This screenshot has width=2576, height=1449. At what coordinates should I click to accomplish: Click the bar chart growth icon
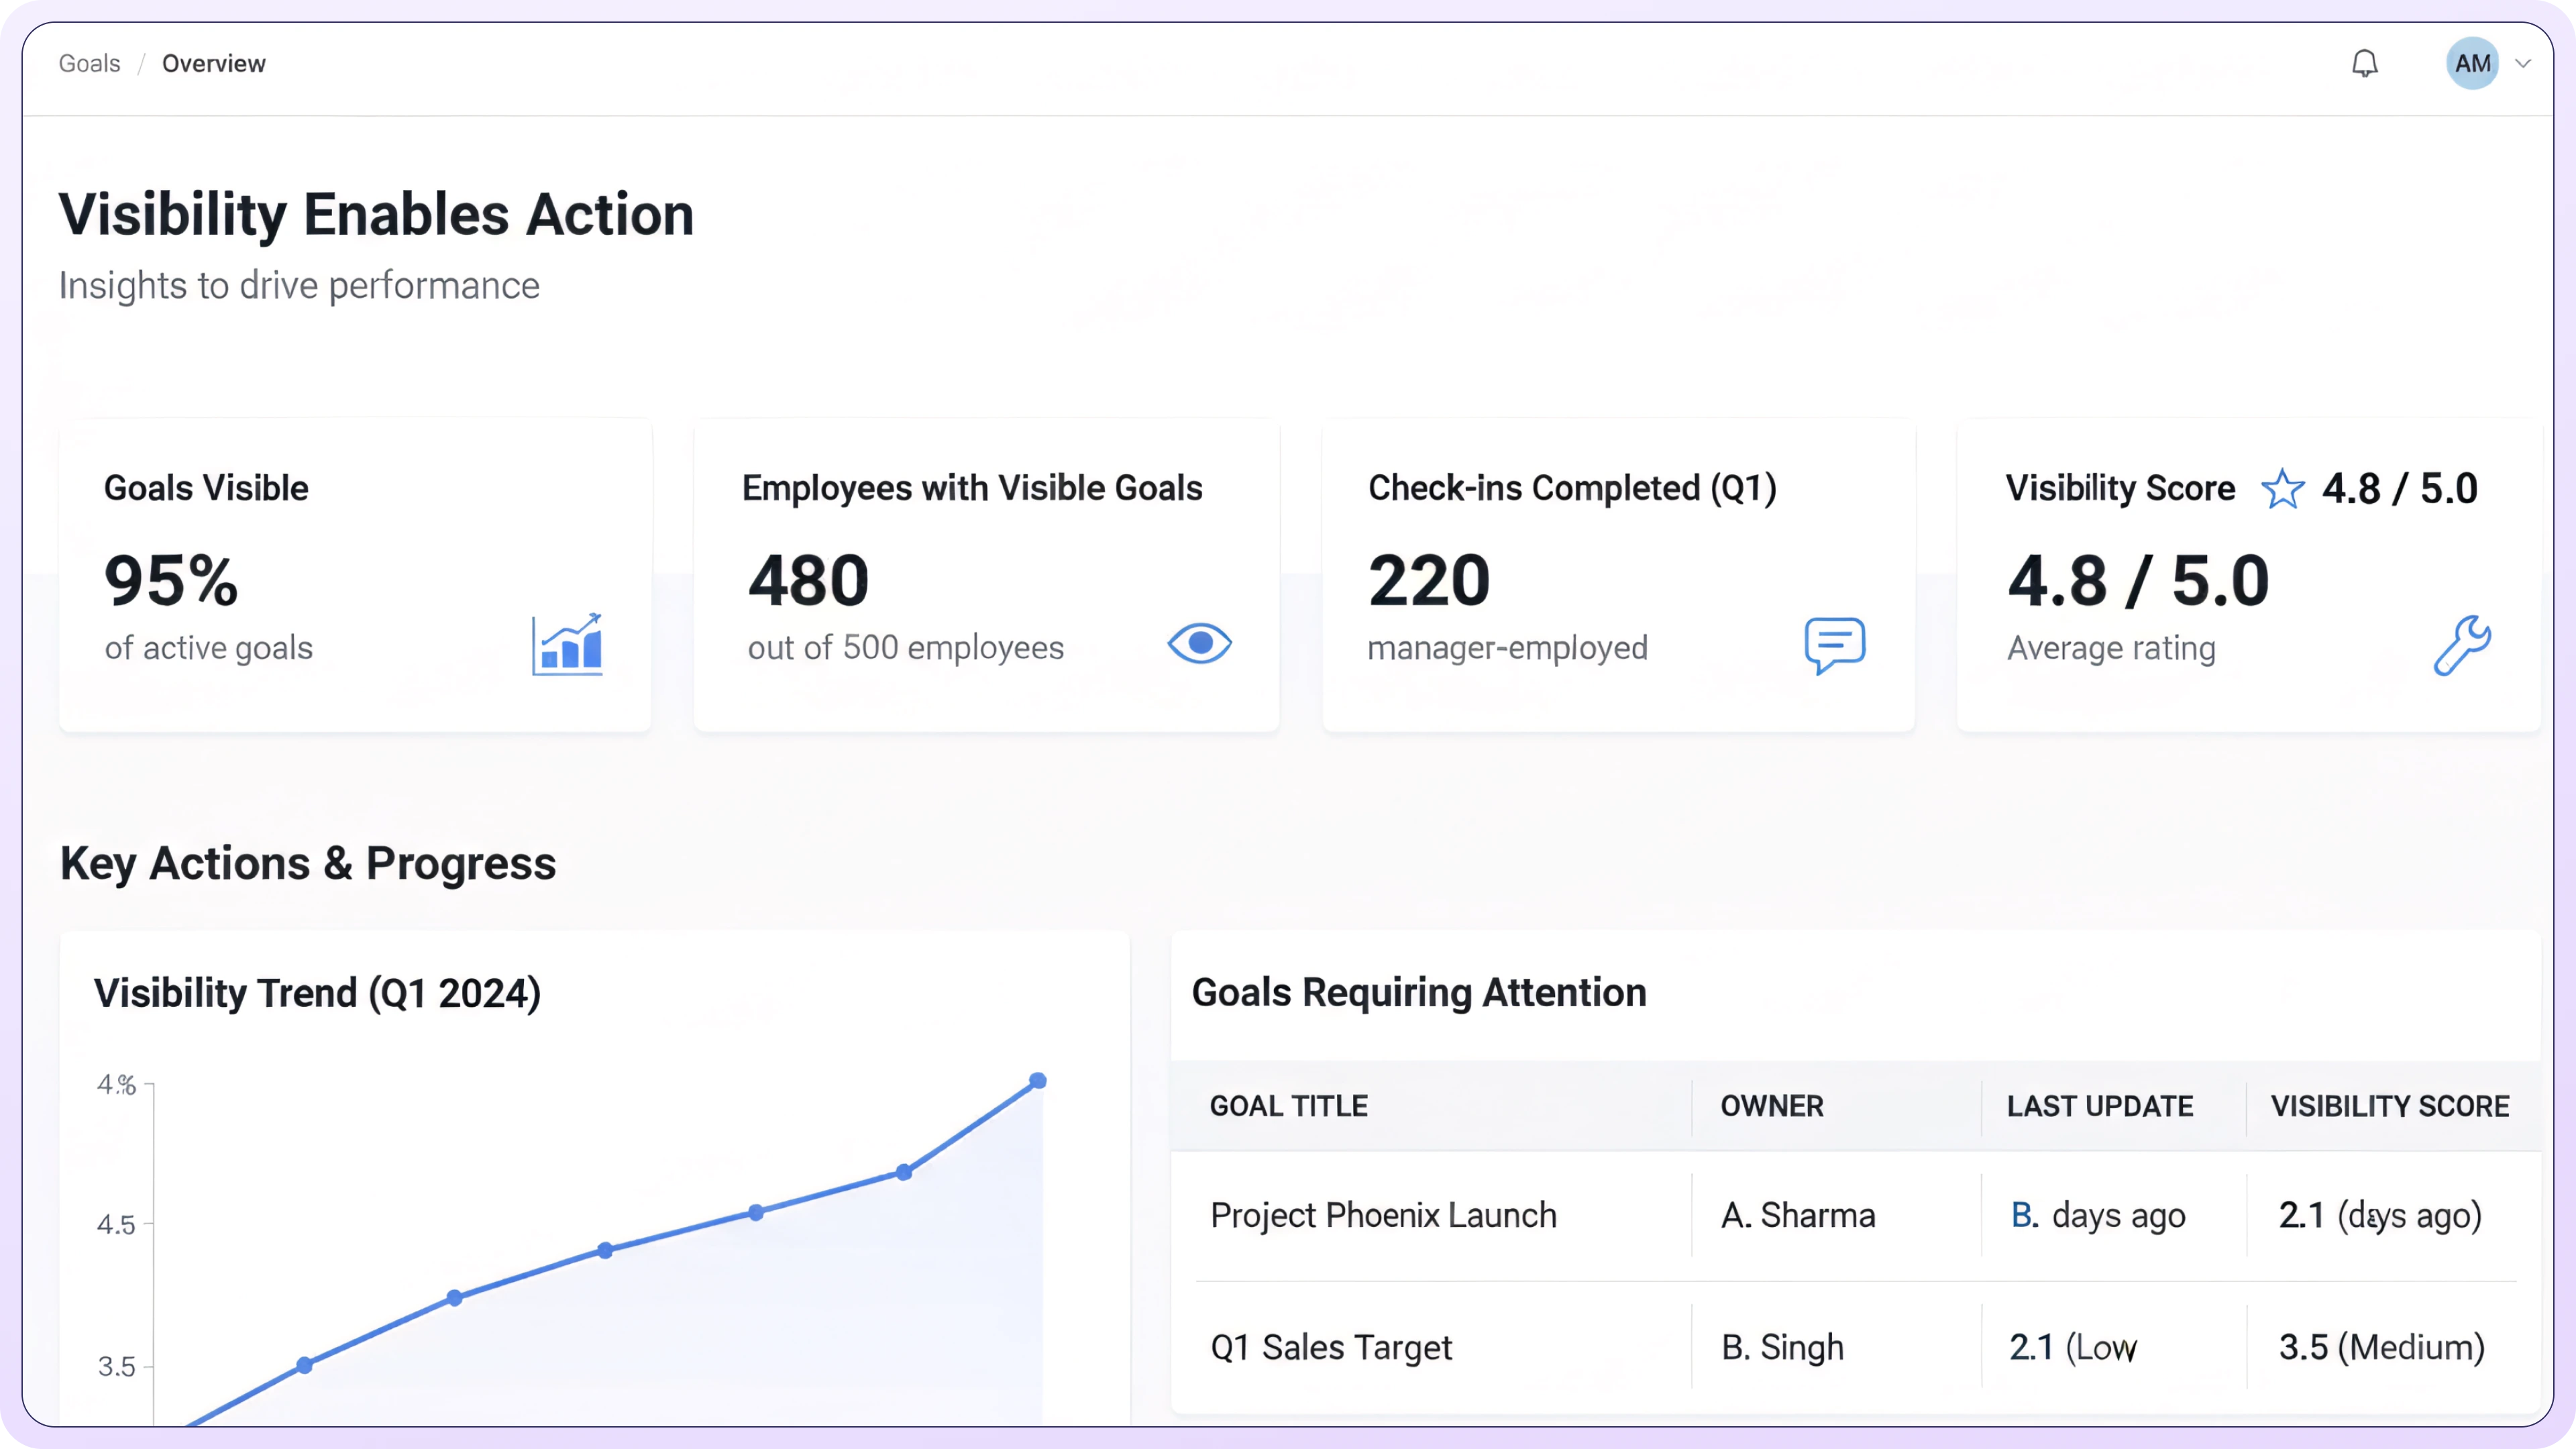tap(567, 645)
